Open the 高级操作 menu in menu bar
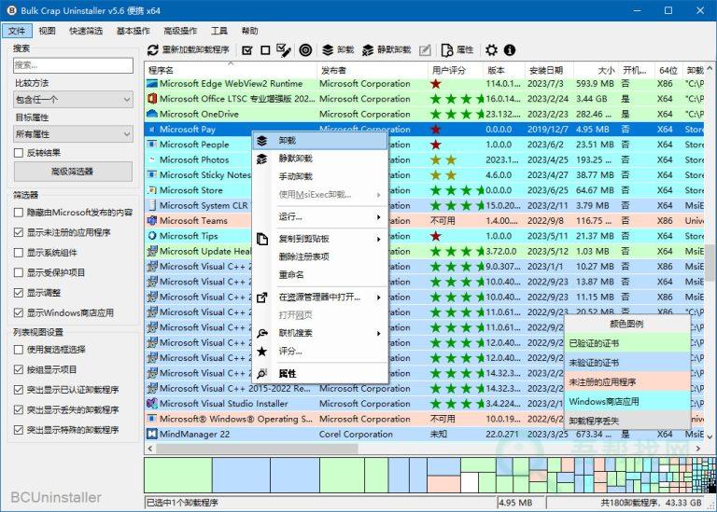 (182, 31)
